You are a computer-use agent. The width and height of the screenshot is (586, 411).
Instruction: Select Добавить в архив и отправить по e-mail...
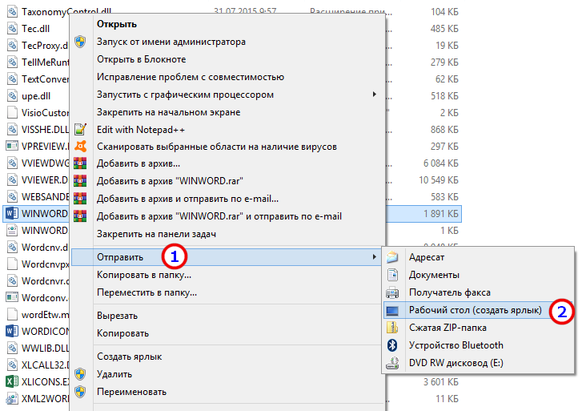pos(187,199)
